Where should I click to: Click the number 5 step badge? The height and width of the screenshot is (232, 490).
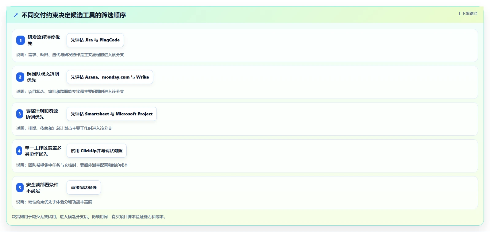(x=20, y=188)
